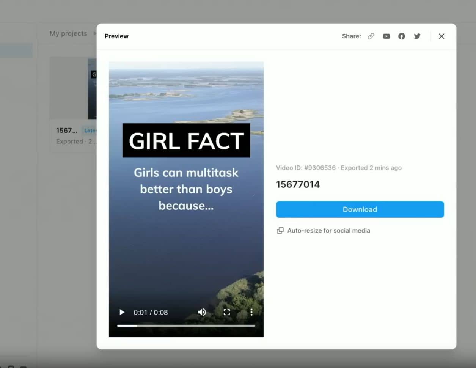This screenshot has width=476, height=368.
Task: Select the highlighted left sidebar item
Action: pos(16,50)
